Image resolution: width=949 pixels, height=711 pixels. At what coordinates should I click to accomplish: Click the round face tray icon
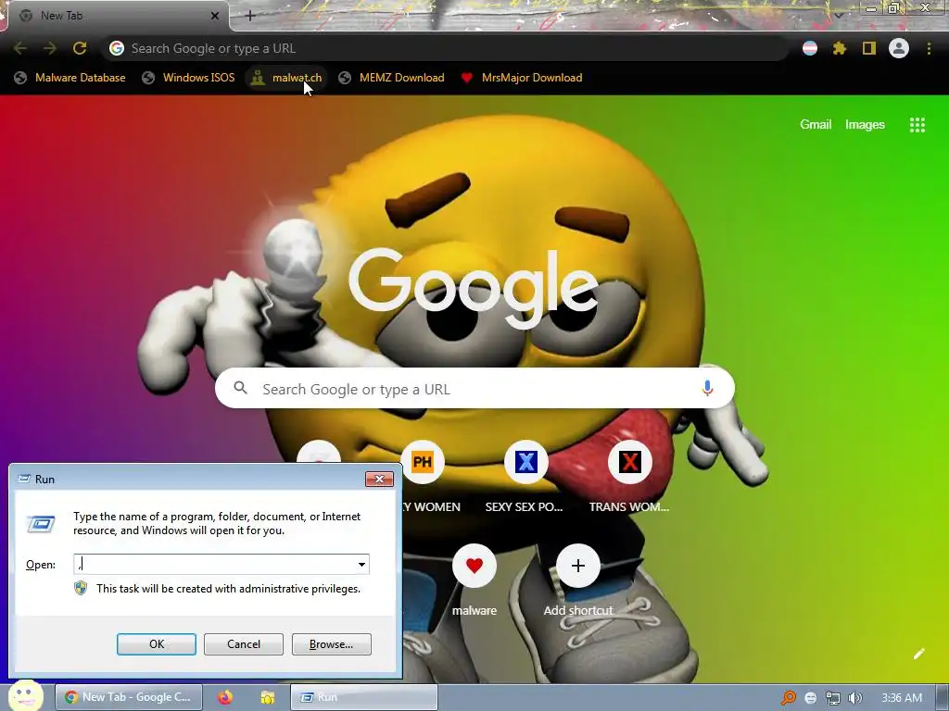point(811,698)
